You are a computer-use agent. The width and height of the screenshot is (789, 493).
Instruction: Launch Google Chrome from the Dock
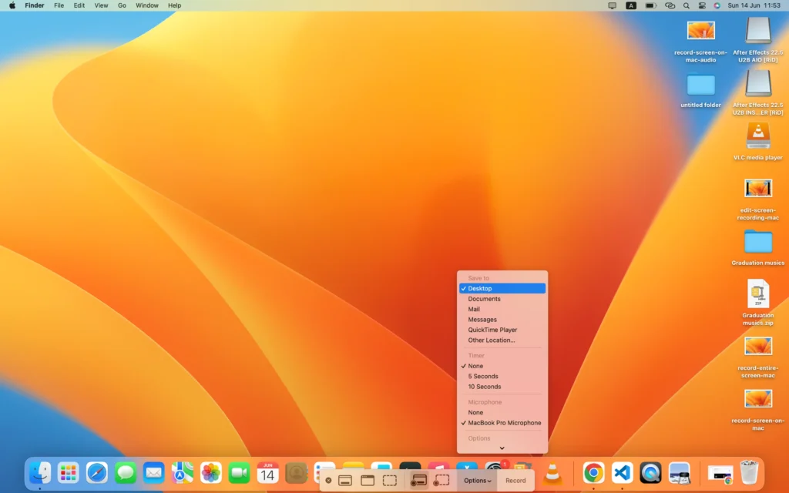(594, 473)
